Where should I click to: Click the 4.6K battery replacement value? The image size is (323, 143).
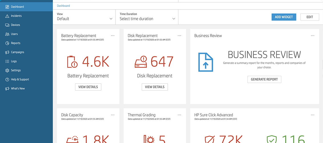pos(96,61)
